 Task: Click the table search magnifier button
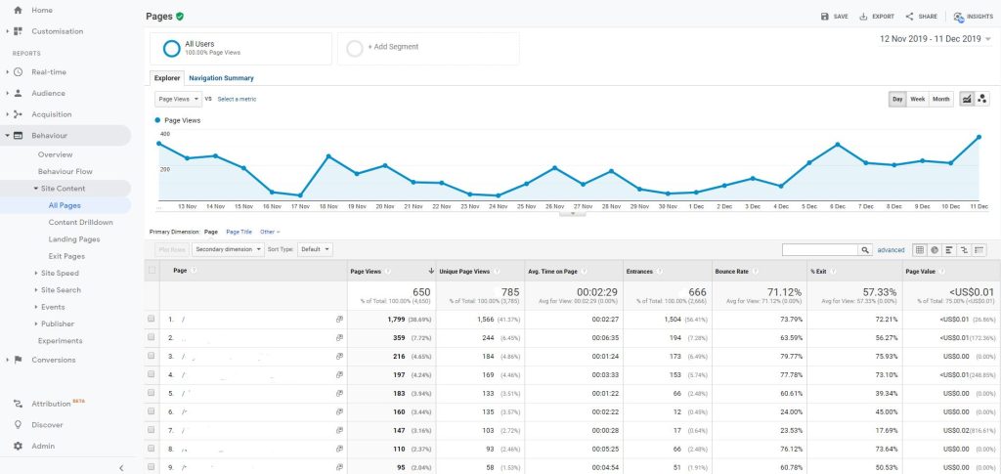click(x=865, y=250)
